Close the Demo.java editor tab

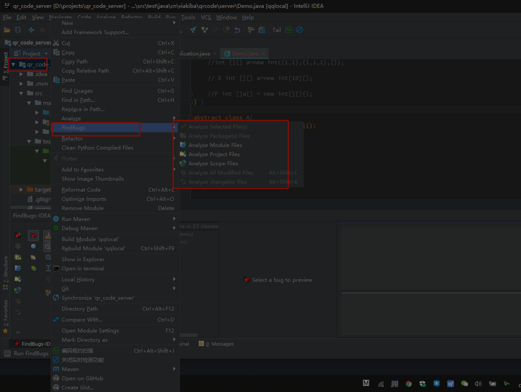pos(264,53)
